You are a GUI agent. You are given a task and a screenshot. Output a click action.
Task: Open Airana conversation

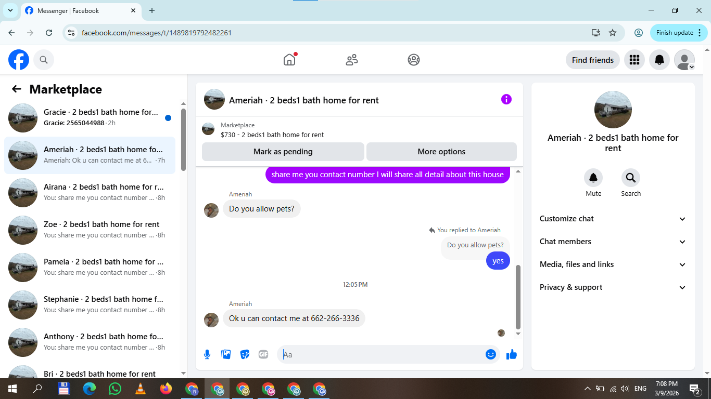click(90, 193)
